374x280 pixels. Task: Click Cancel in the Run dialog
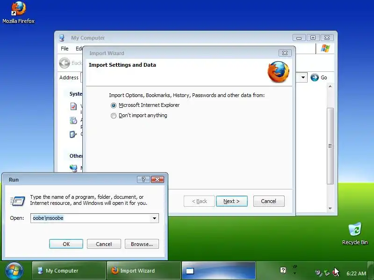(x=104, y=244)
